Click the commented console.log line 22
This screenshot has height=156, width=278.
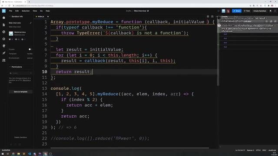point(100,138)
